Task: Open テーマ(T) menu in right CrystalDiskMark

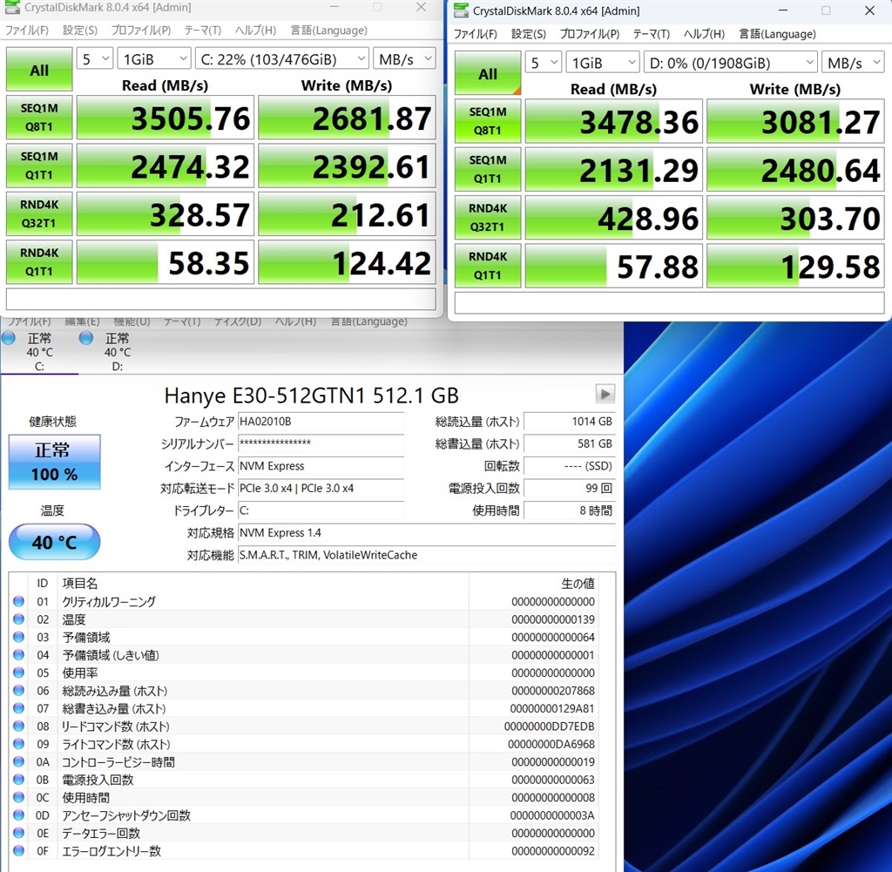Action: (652, 34)
